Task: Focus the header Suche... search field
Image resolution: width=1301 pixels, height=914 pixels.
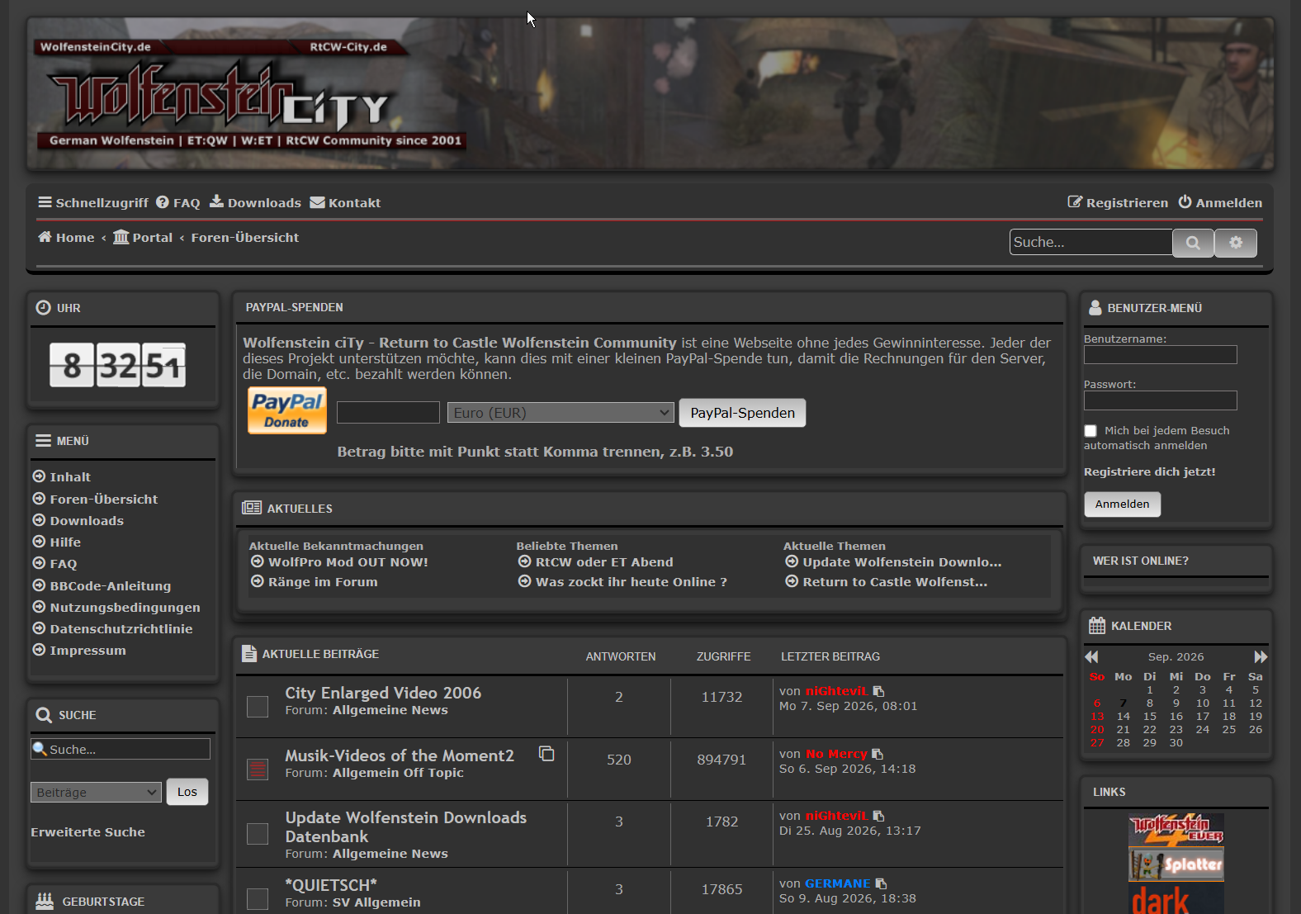Action: click(x=1091, y=242)
